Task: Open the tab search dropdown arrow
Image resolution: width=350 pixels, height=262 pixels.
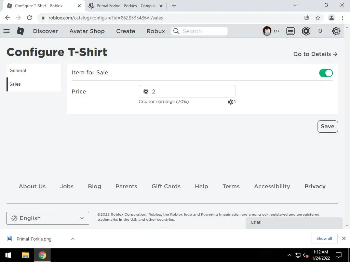Action: tap(295, 5)
